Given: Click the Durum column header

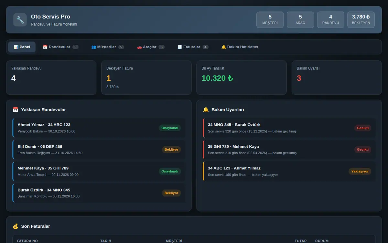Looking at the screenshot, I should pos(322,241).
